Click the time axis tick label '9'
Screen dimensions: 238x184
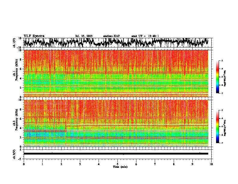[192, 164]
